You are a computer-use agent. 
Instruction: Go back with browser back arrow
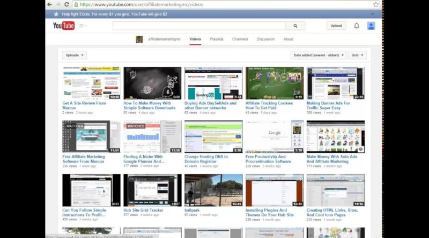[50, 4]
